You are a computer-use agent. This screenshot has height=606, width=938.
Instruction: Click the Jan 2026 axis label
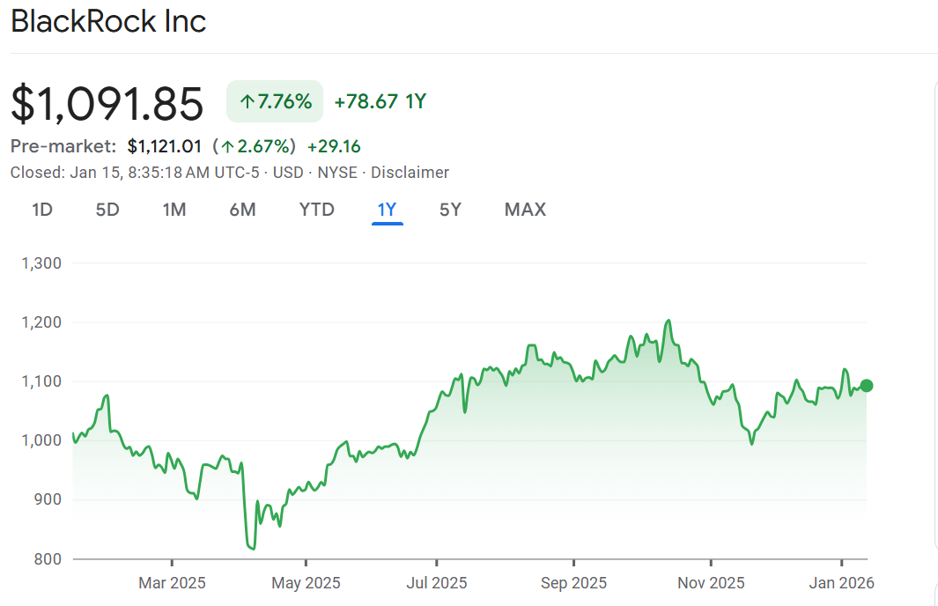(x=843, y=583)
